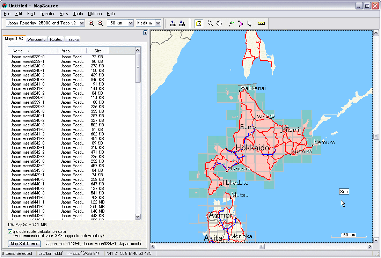Select the Zoom tool with magnifier
Screen dimensions: 381x258
coord(210,23)
